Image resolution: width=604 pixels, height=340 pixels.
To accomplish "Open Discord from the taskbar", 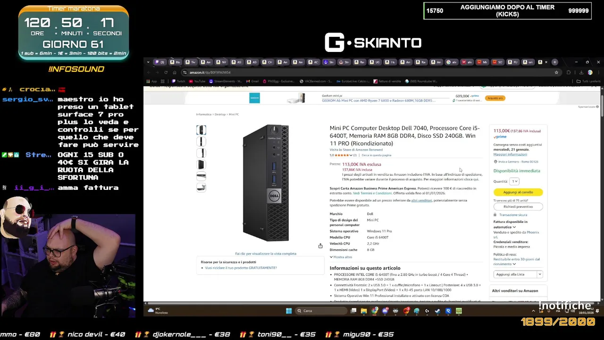I will pos(385,311).
